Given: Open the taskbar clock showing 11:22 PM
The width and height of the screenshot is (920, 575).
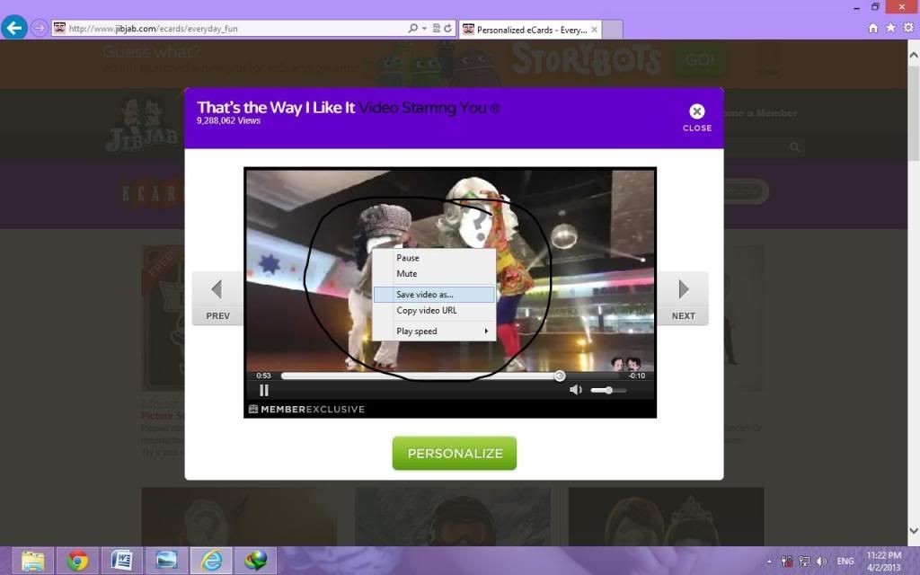Looking at the screenshot, I should pyautogui.click(x=884, y=562).
